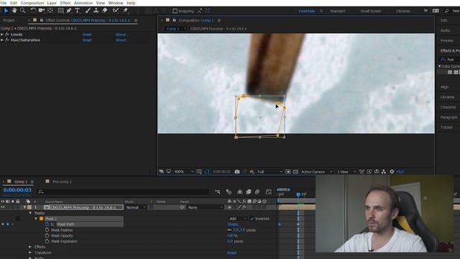This screenshot has height=259, width=460.
Task: Toggle Mask Expansion stopwatch
Action: point(47,241)
